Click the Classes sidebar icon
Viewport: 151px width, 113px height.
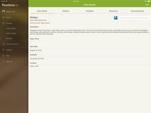tap(4, 23)
